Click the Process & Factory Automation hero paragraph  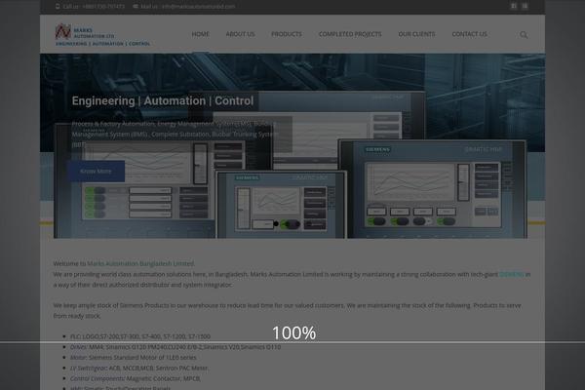point(175,134)
